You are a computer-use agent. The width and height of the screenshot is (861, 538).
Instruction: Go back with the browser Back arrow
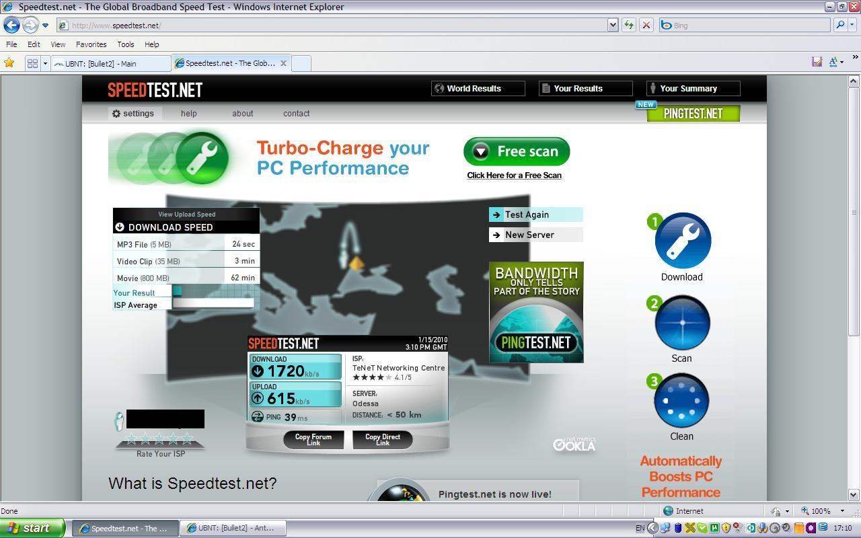(x=11, y=26)
